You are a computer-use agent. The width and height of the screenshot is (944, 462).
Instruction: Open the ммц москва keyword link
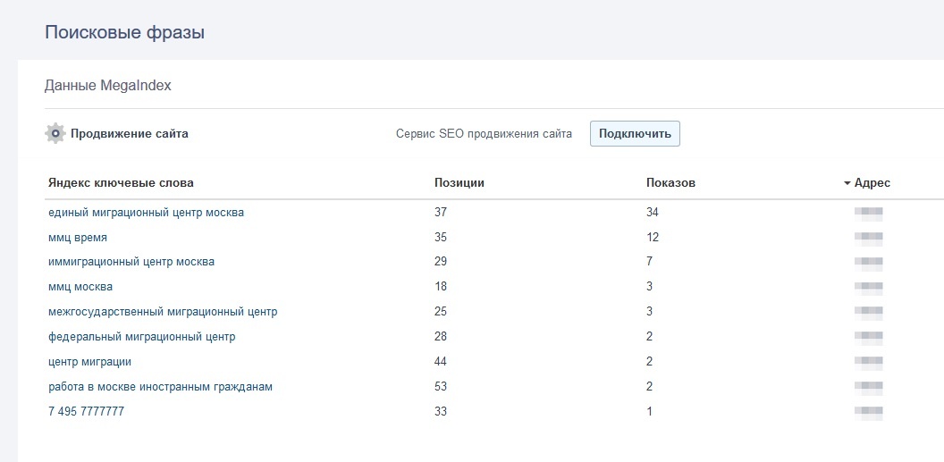[x=80, y=287]
